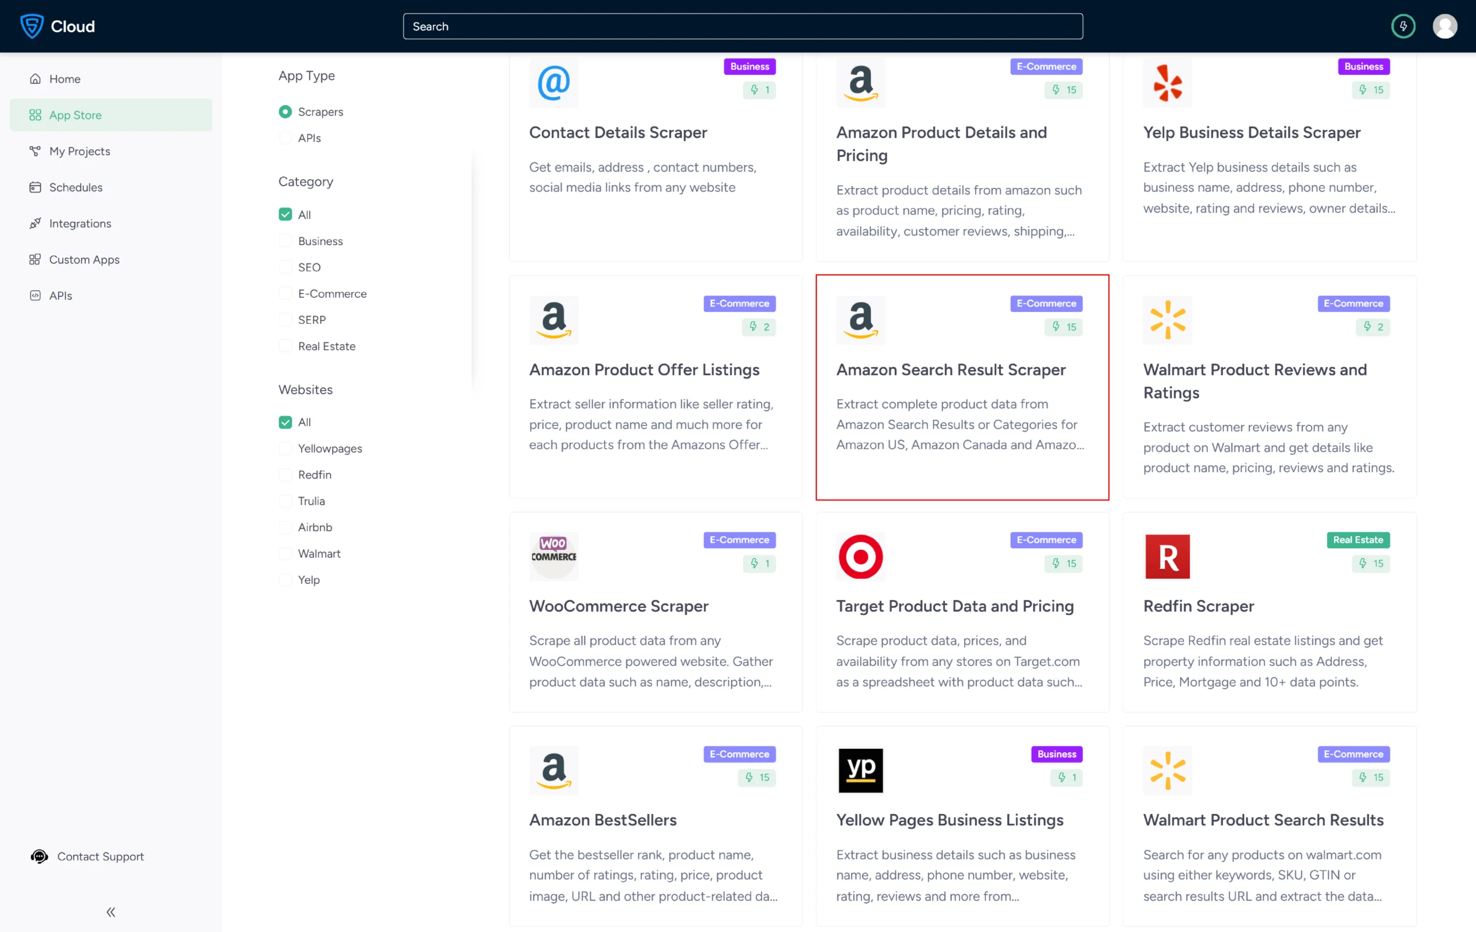Click the Contact Support headset icon
This screenshot has width=1476, height=932.
click(40, 856)
